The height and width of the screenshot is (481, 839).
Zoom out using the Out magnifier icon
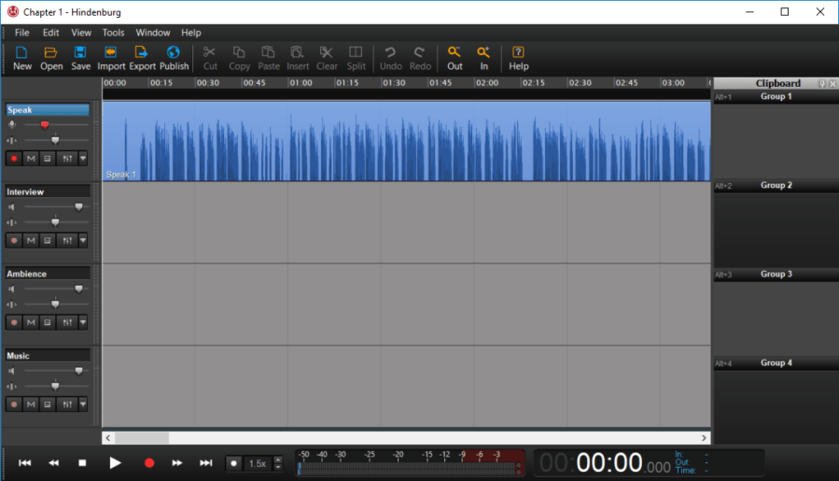[x=454, y=58]
